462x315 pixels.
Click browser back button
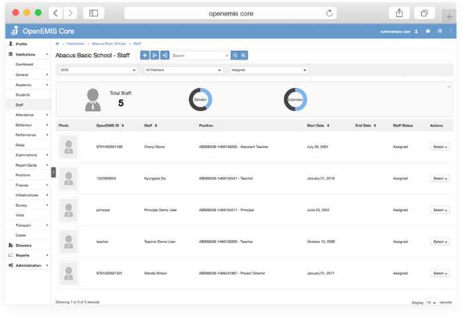coord(56,13)
